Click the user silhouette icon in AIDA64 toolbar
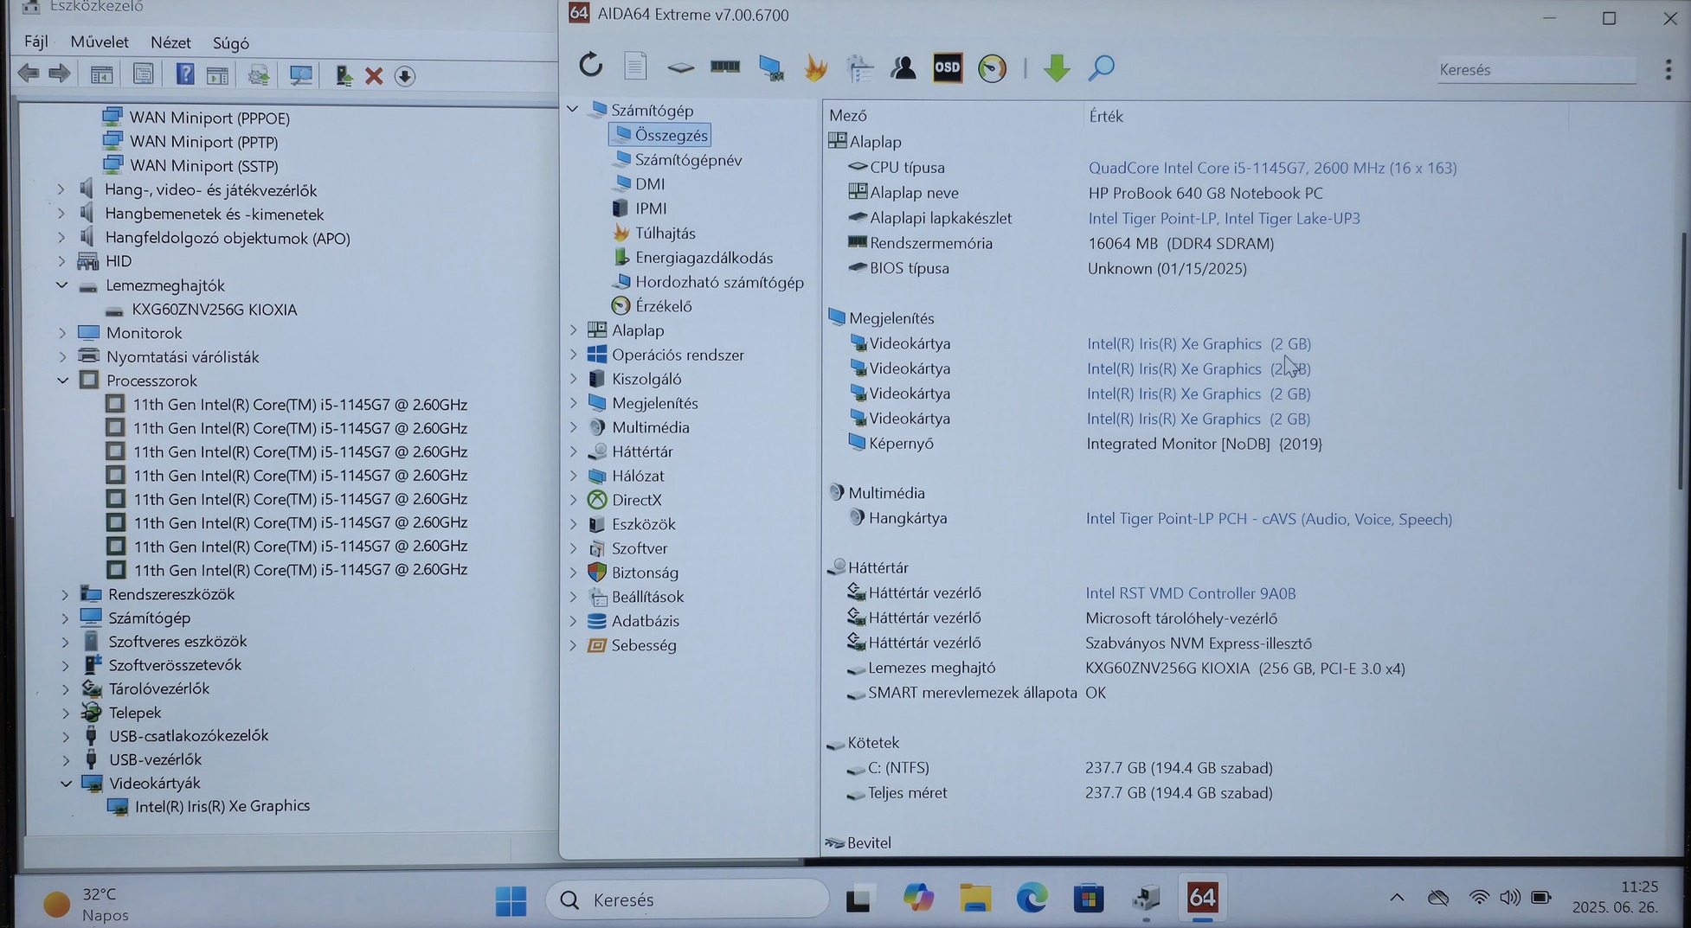This screenshot has width=1691, height=928. click(903, 67)
